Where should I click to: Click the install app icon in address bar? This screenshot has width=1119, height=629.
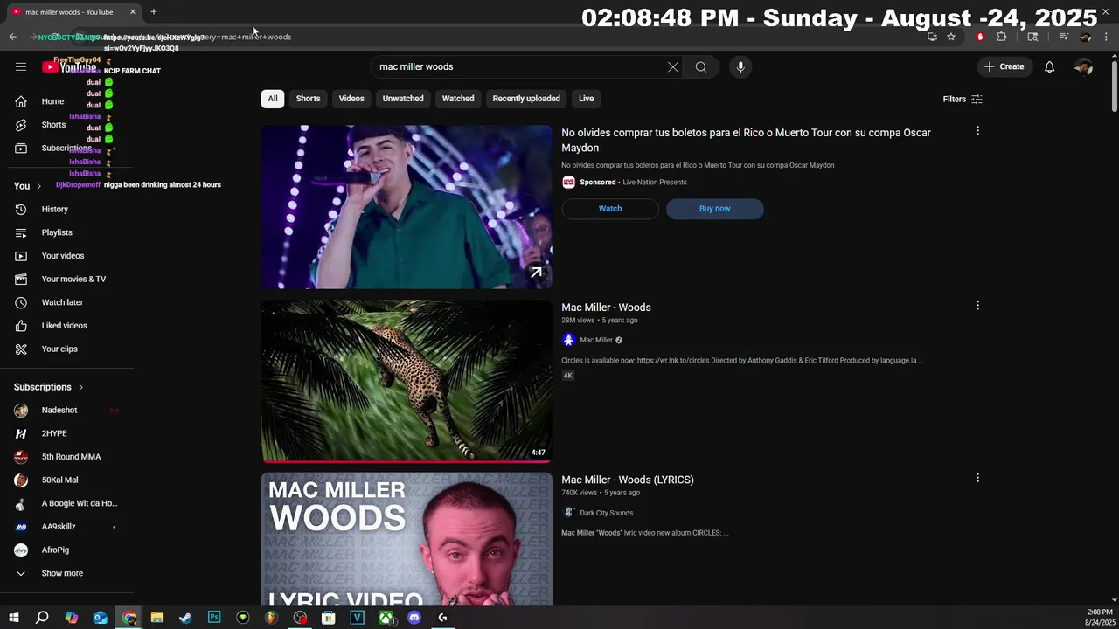(x=932, y=37)
